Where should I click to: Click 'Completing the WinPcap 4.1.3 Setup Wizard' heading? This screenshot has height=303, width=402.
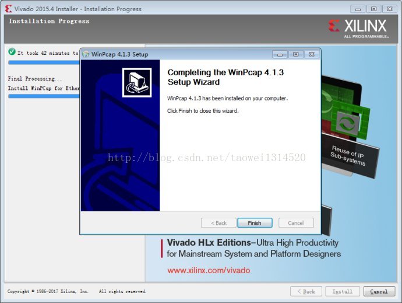tap(225, 77)
